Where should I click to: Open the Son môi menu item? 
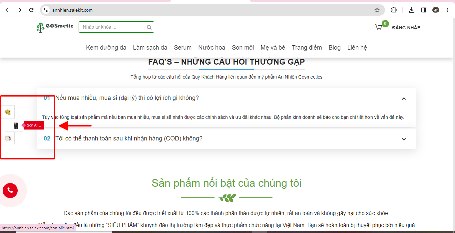243,48
